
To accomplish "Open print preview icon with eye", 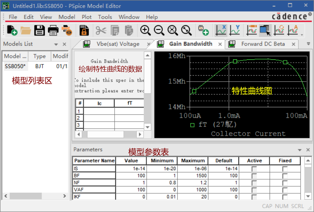I will tap(67, 31).
